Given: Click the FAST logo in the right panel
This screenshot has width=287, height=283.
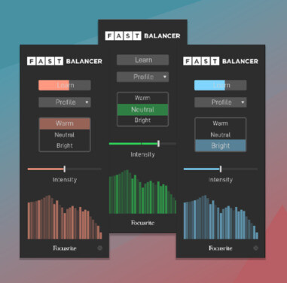Looking at the screenshot, I should (x=201, y=61).
